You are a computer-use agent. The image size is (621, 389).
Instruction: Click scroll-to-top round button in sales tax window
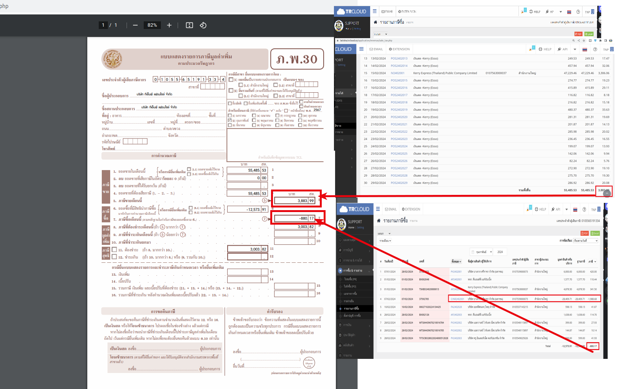pos(607,193)
